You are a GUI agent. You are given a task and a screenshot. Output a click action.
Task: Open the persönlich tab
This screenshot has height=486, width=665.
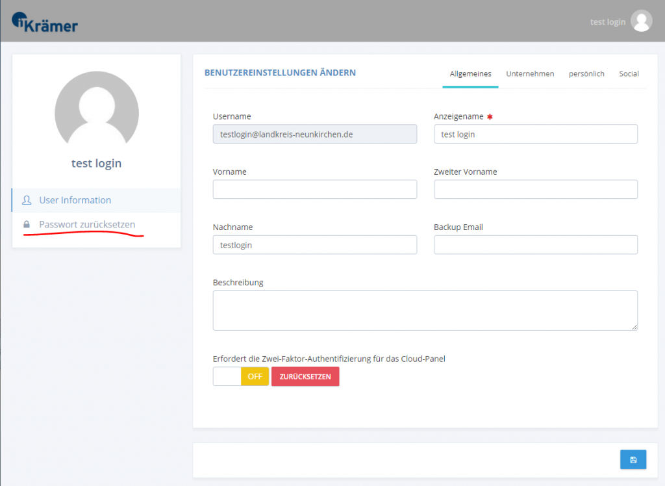[x=586, y=74]
